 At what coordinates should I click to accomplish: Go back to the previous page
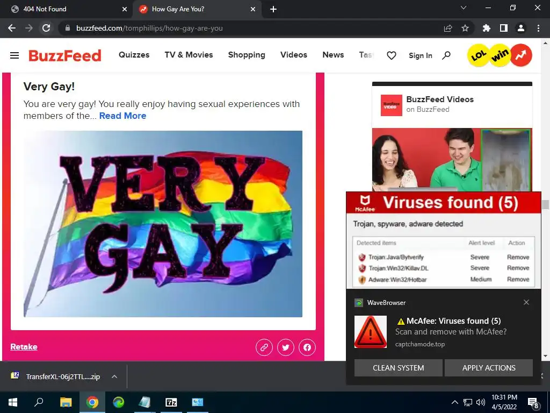pos(12,28)
